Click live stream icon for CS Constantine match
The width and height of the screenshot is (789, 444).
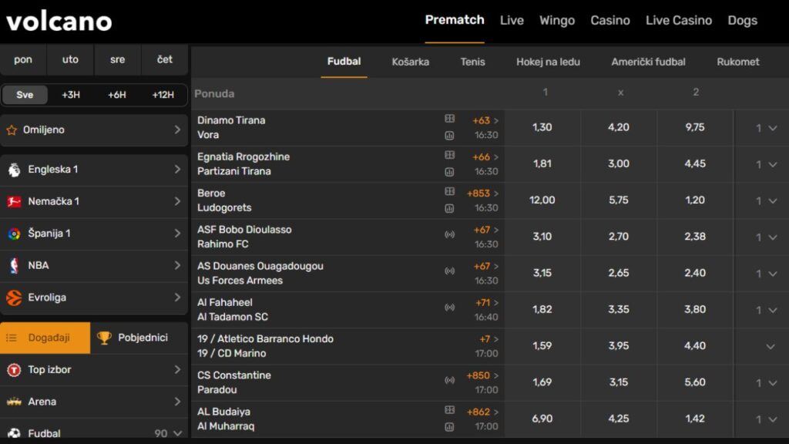pyautogui.click(x=449, y=380)
